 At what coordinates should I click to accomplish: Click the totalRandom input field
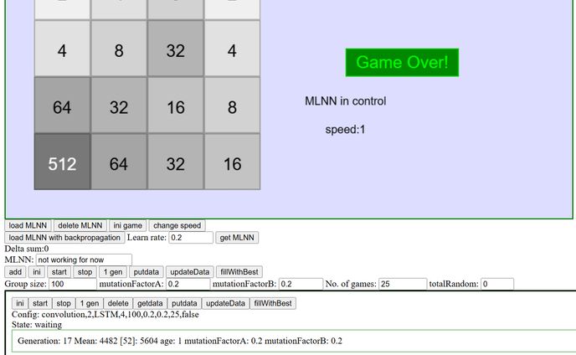pos(497,285)
